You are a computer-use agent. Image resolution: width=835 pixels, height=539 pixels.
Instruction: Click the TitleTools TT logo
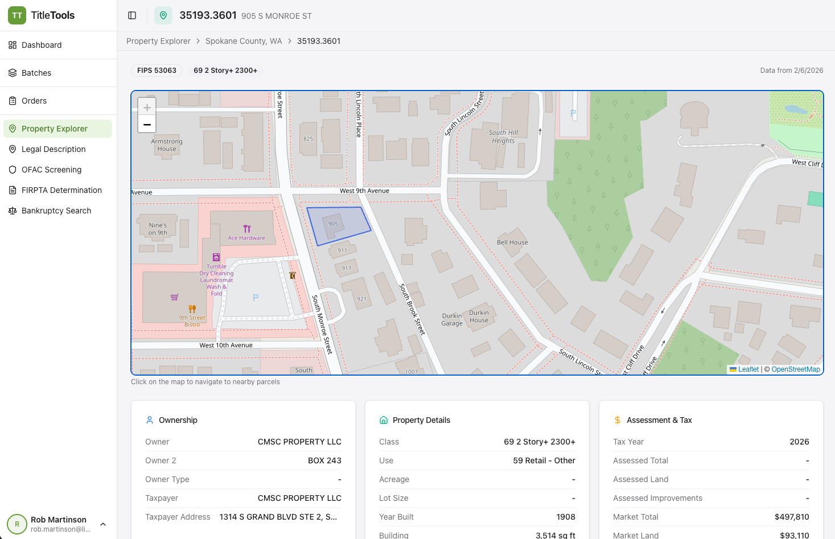pyautogui.click(x=17, y=15)
